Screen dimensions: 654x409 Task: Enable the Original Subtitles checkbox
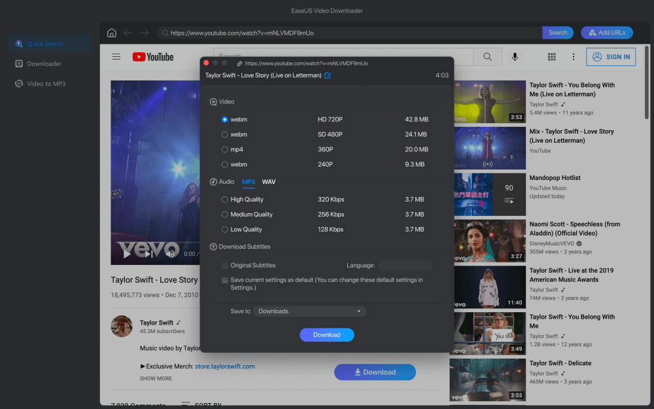coord(225,266)
